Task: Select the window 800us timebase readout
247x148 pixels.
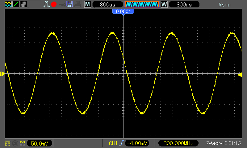Action: point(184,4)
